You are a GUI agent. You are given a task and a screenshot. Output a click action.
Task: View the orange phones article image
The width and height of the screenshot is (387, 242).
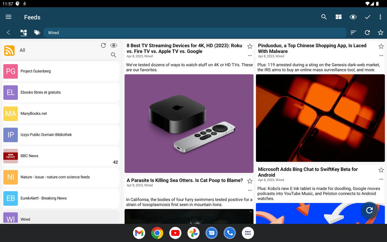(x=320, y=118)
